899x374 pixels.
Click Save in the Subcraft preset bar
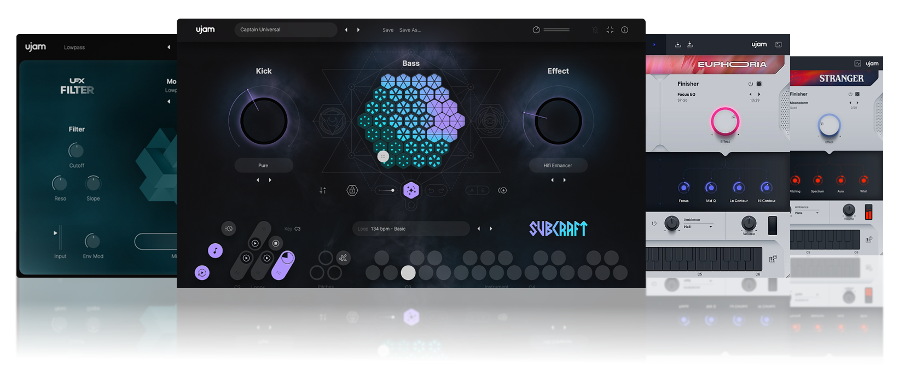point(388,30)
